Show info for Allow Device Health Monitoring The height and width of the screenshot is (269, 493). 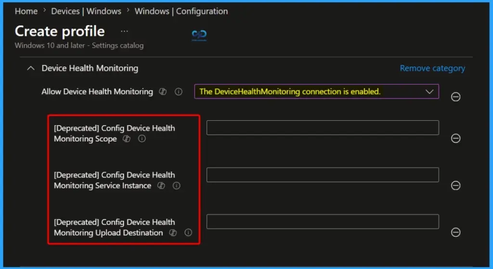(178, 91)
